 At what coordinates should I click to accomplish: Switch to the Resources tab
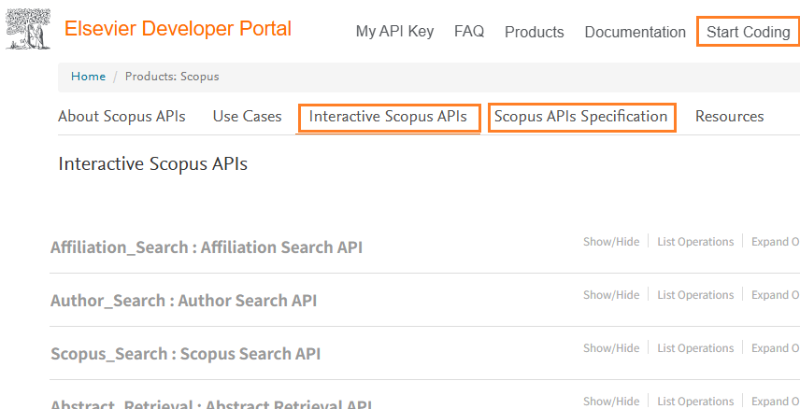pyautogui.click(x=729, y=117)
